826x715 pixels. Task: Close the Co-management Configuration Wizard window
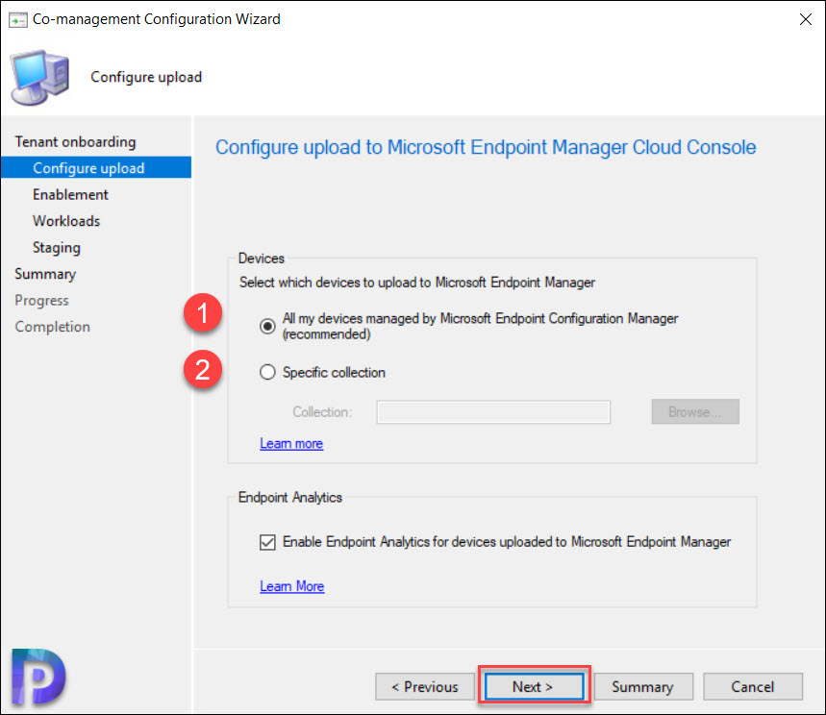coord(805,19)
